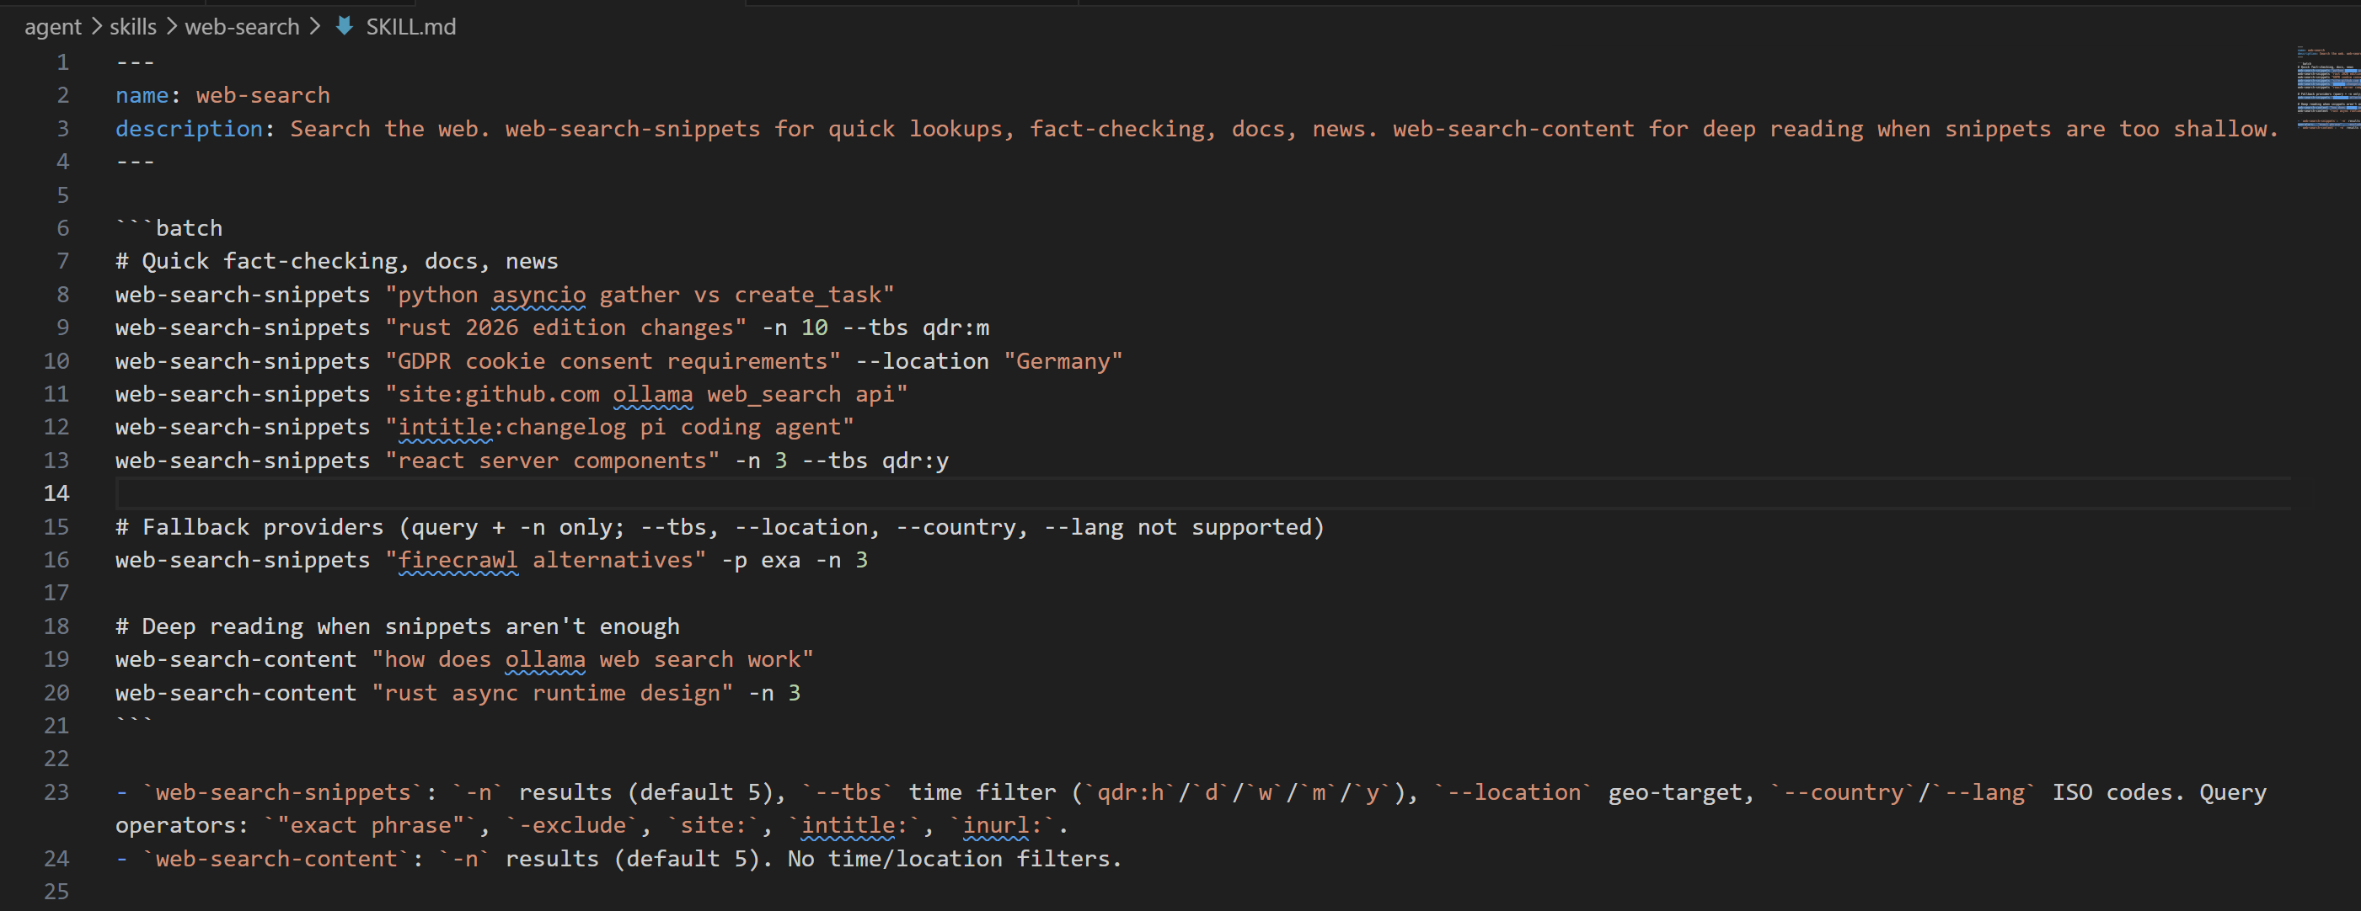Screen dimensions: 2361x911
Task: Click the '`inurl:`' inline code
Action: click(x=1003, y=826)
